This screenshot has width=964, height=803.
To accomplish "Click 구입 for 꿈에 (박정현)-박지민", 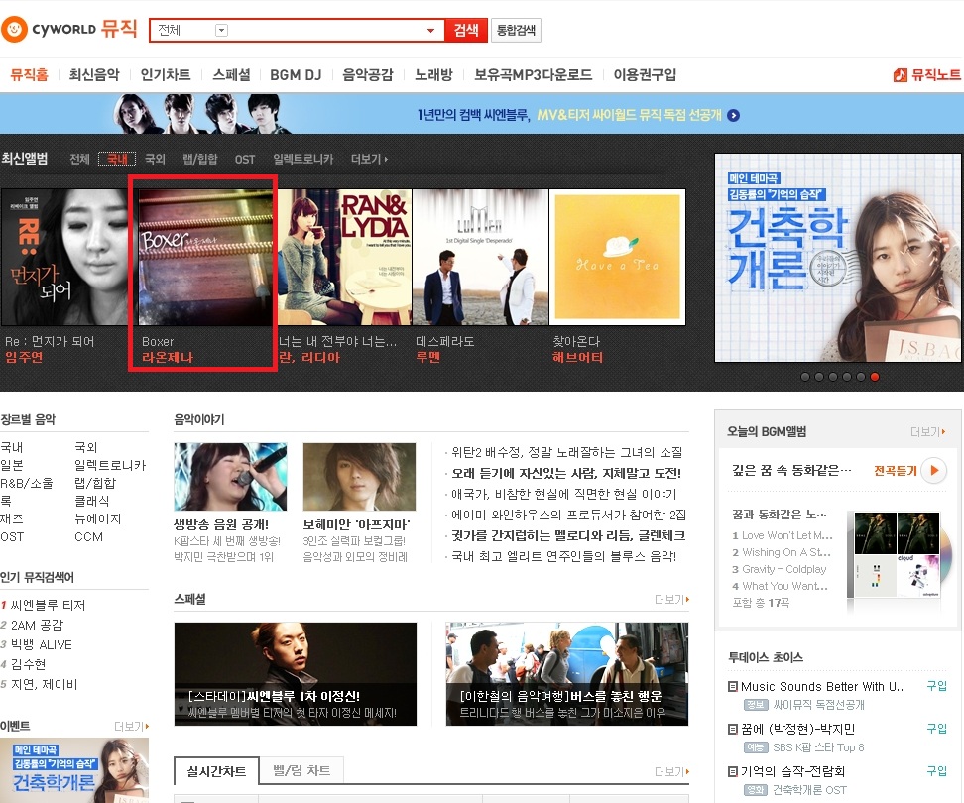I will [x=937, y=729].
